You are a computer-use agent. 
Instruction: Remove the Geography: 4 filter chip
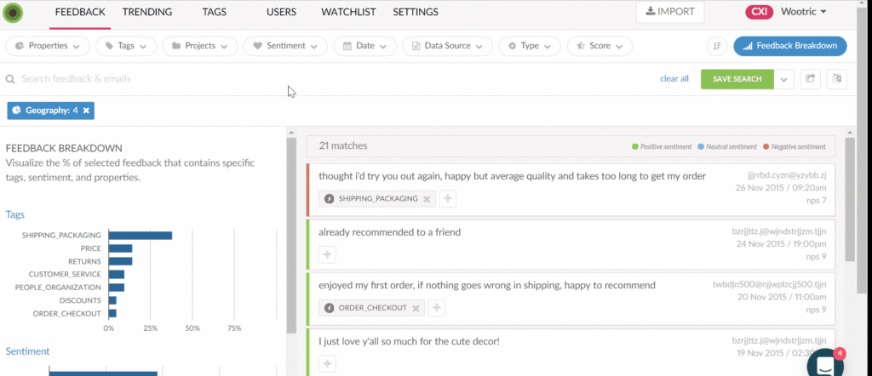click(86, 111)
